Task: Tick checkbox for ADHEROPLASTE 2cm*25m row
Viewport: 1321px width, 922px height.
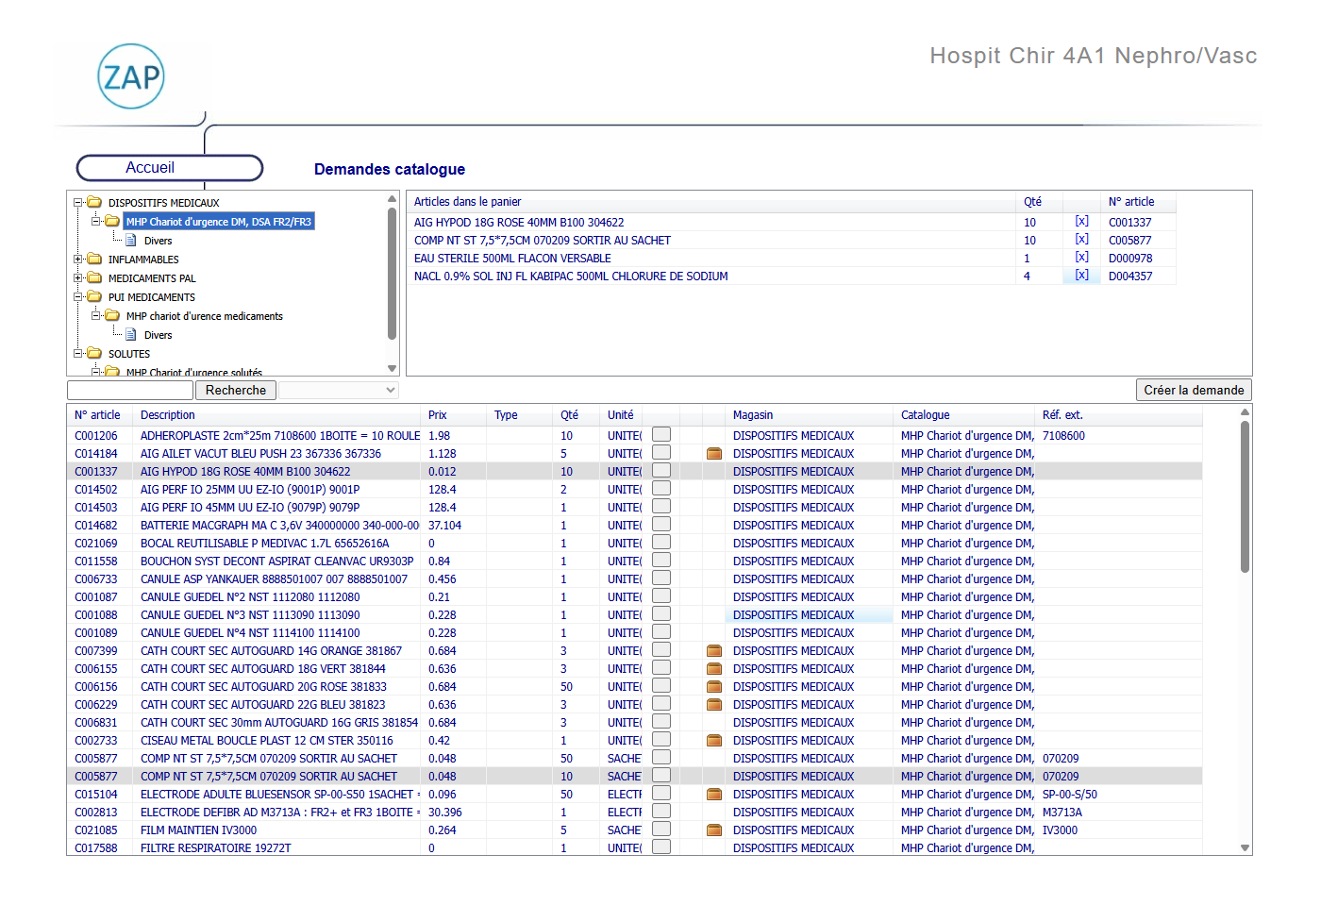Action: (661, 435)
